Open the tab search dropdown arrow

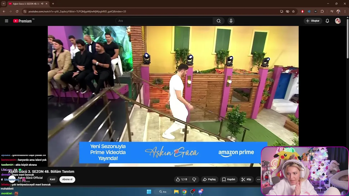[4, 4]
